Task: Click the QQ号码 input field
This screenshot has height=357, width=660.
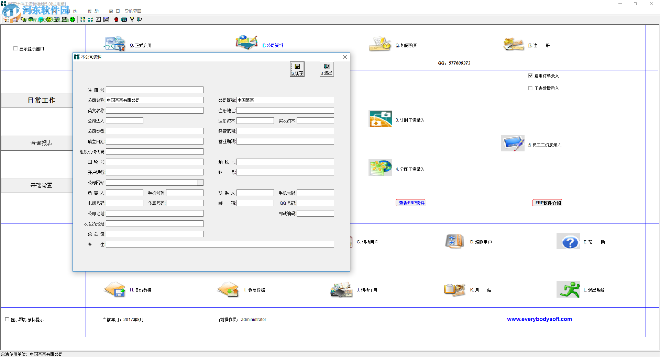Action: pos(315,203)
